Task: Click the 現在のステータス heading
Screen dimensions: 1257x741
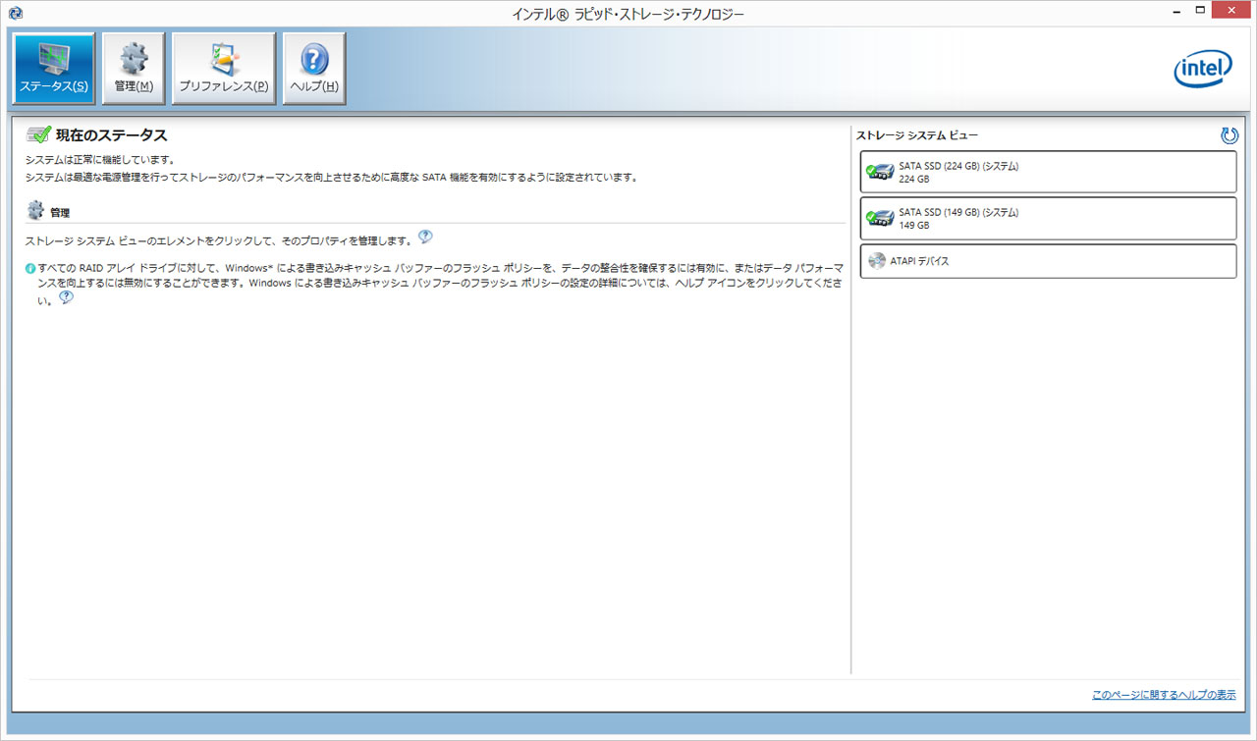Action: point(111,135)
